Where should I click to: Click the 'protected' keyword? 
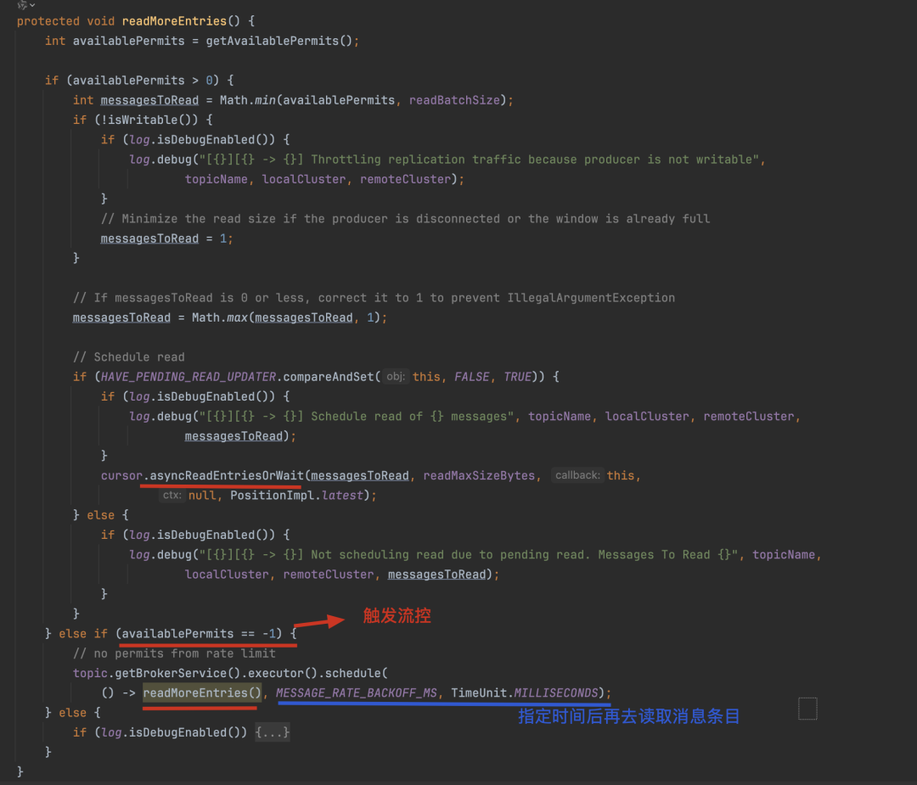coord(48,21)
